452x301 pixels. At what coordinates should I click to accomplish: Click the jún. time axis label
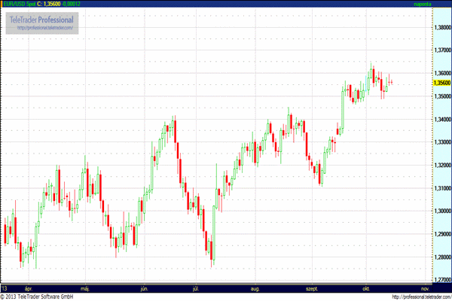tap(144, 288)
